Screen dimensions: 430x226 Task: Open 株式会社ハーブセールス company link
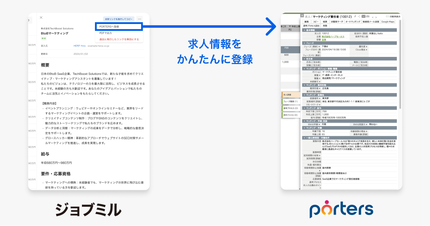(333, 37)
